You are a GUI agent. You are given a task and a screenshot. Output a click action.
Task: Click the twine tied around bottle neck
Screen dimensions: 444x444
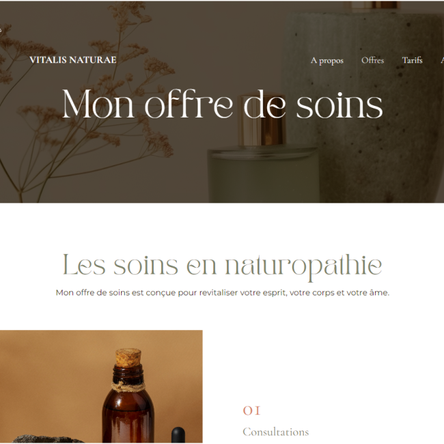click(128, 386)
